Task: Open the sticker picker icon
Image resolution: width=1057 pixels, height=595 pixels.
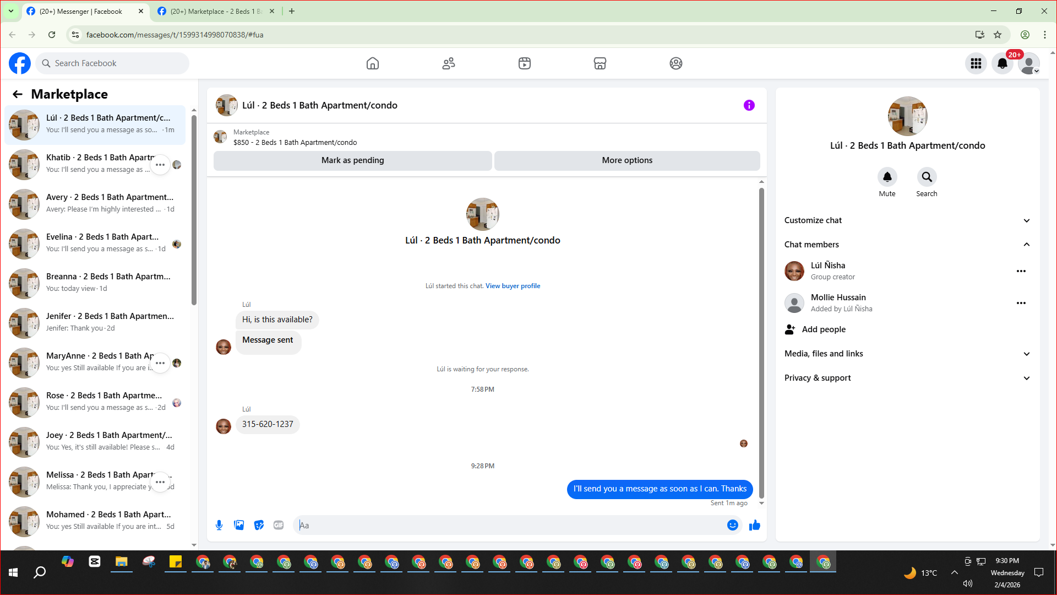Action: pos(259,525)
